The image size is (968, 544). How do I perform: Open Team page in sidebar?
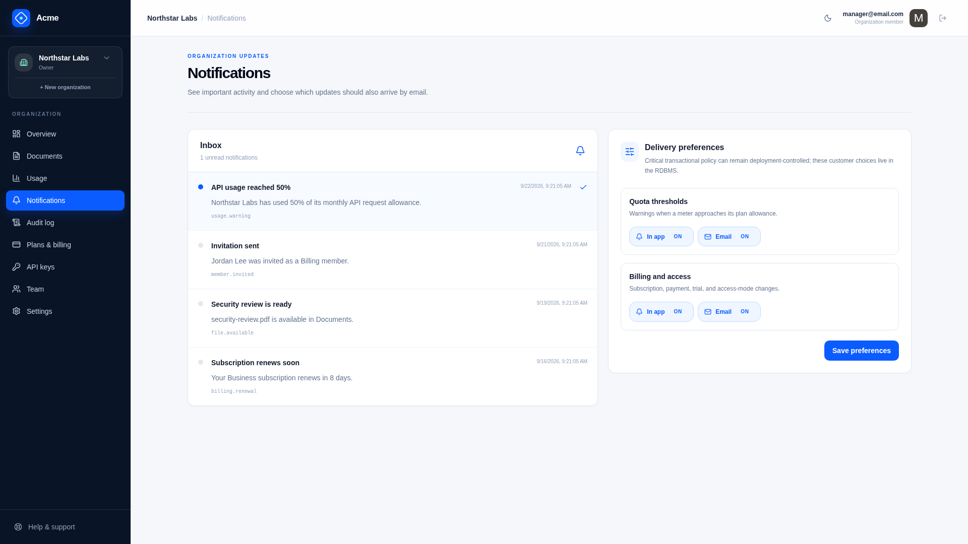click(x=65, y=289)
